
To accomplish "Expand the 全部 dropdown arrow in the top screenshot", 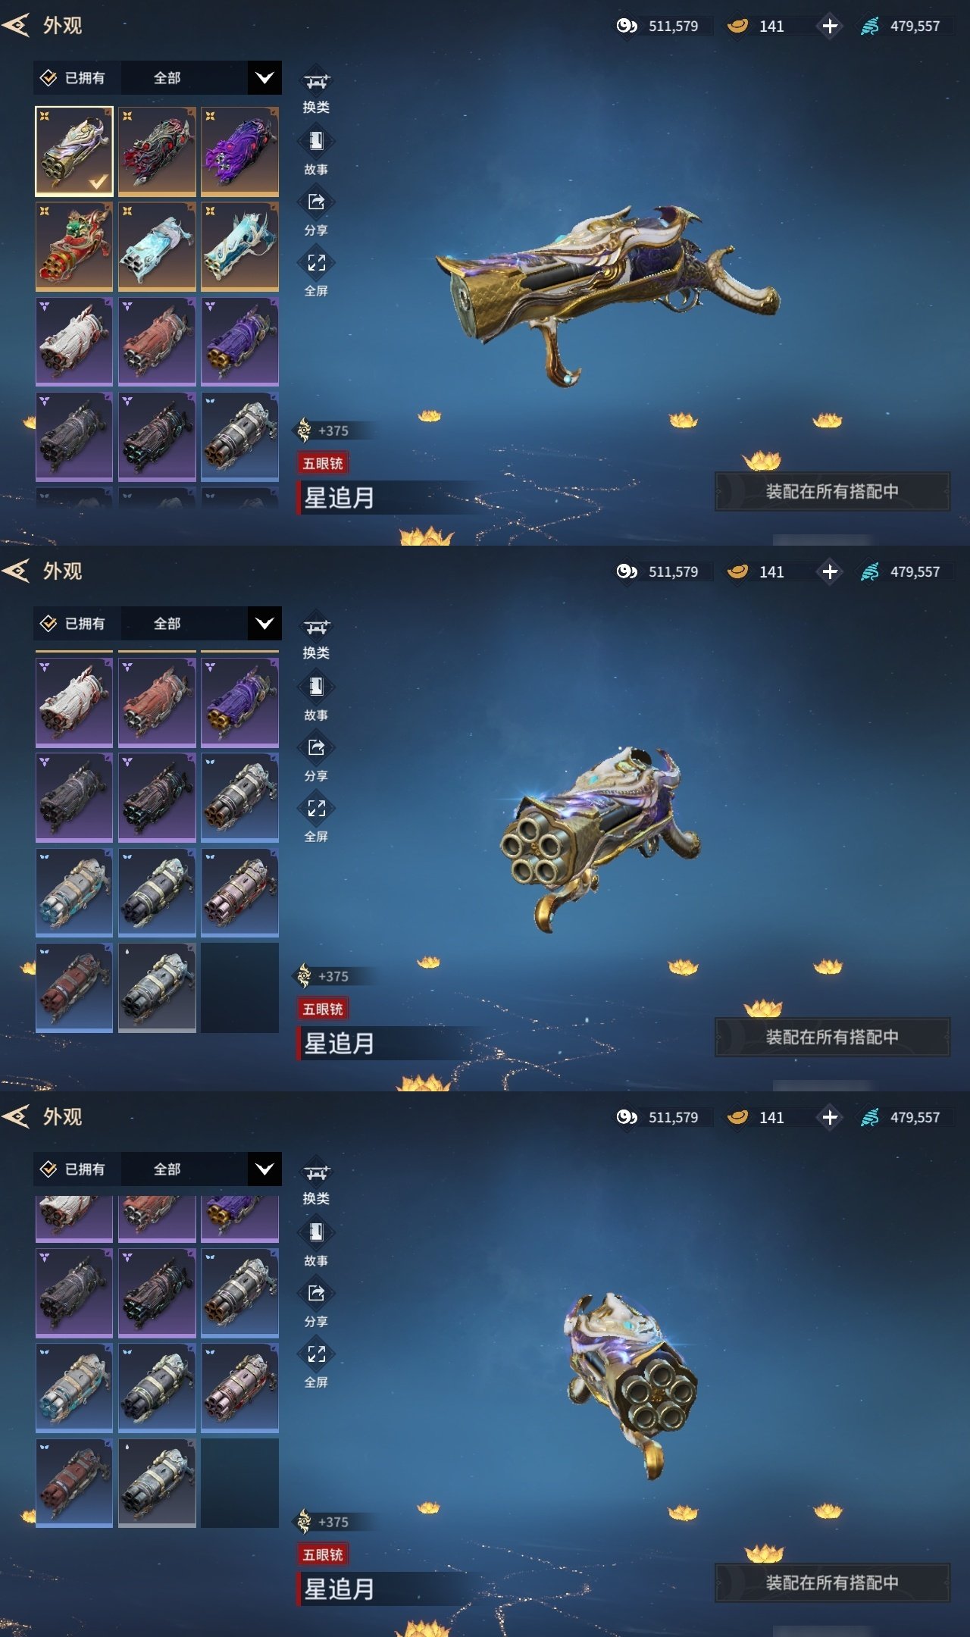I will click(x=264, y=77).
